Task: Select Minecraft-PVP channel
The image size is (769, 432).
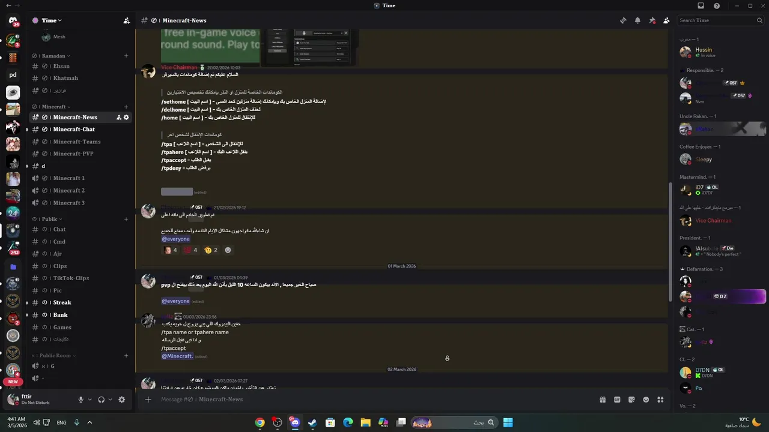Action: click(79, 154)
